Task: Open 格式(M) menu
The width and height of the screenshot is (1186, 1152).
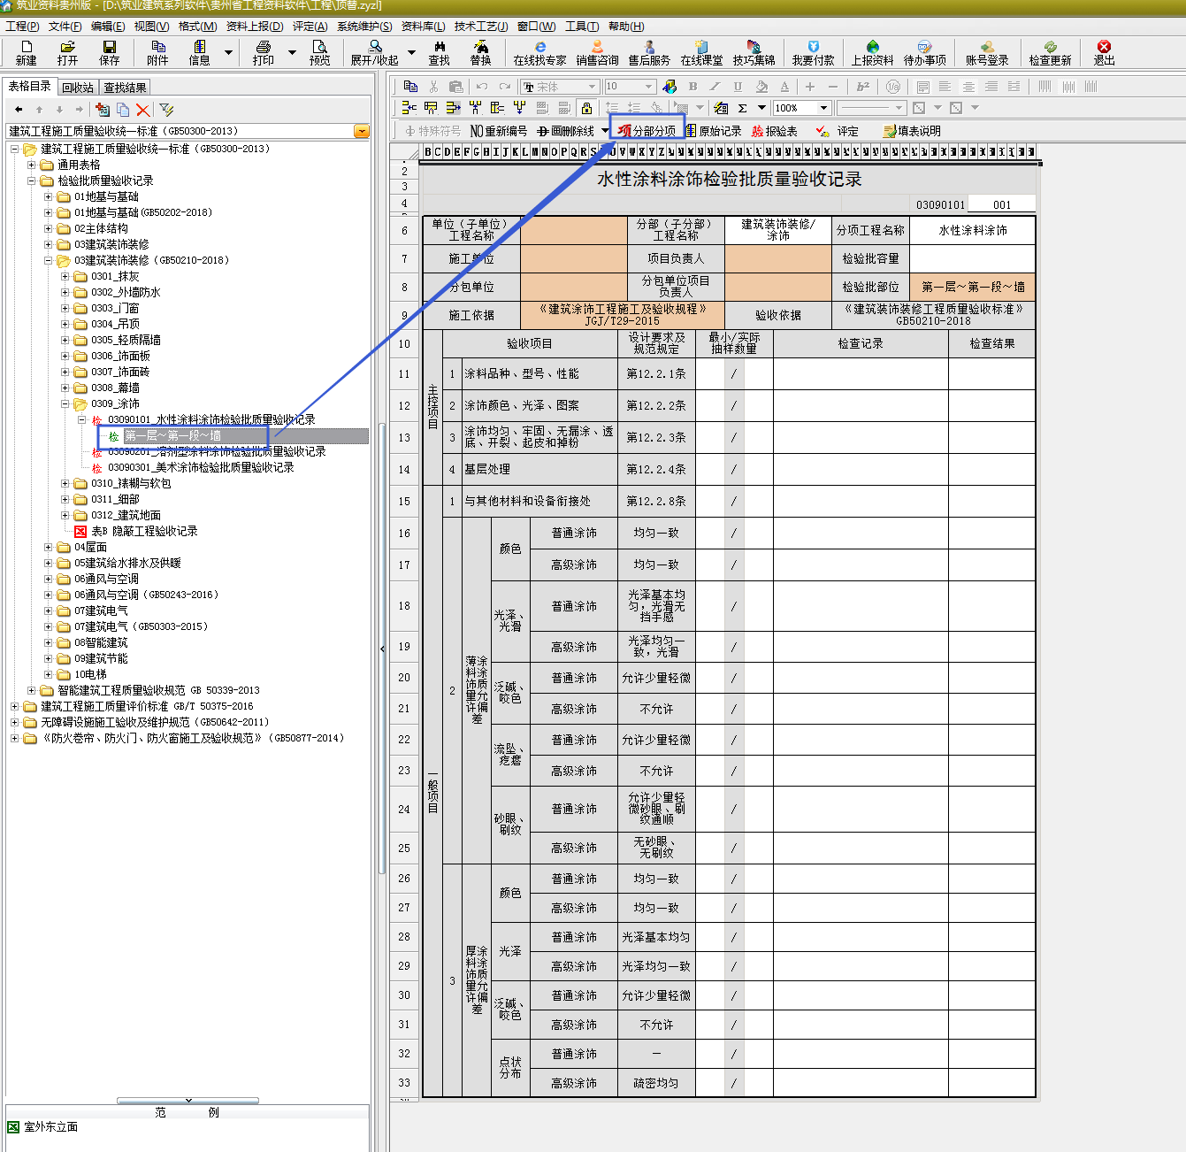Action: point(197,26)
